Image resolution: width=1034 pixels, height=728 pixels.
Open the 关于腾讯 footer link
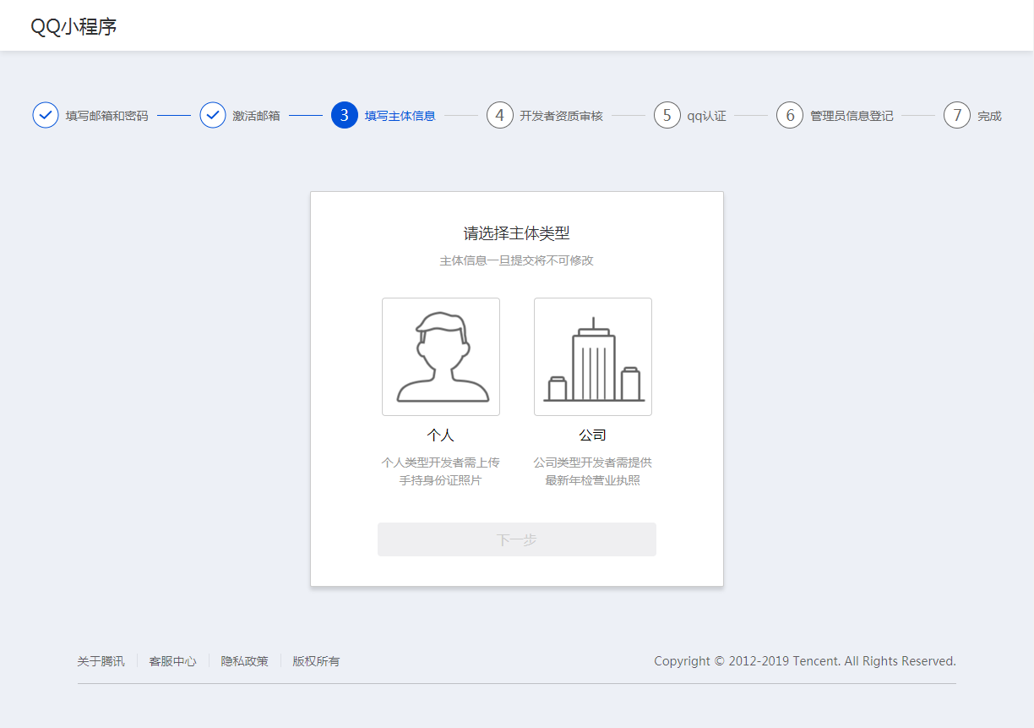click(x=101, y=661)
